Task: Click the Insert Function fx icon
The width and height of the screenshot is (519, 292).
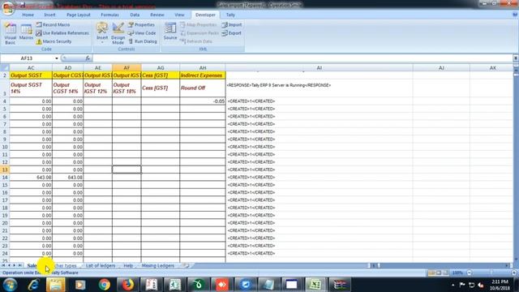Action: [x=88, y=58]
